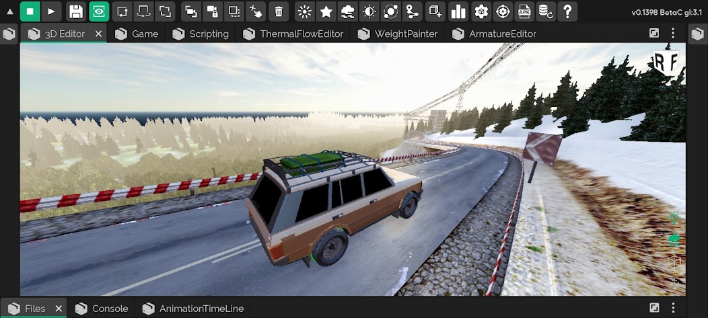Collapse the top toolbar with up arrow

pyautogui.click(x=9, y=11)
